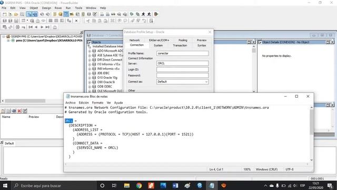
Task: Click the Login ID input field
Action: (x=183, y=69)
